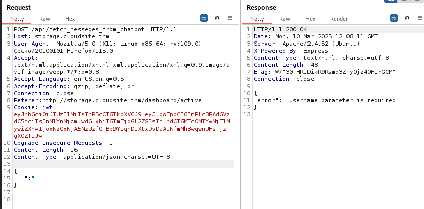
Task: Click the response Connection: close header
Action: pos(284,79)
